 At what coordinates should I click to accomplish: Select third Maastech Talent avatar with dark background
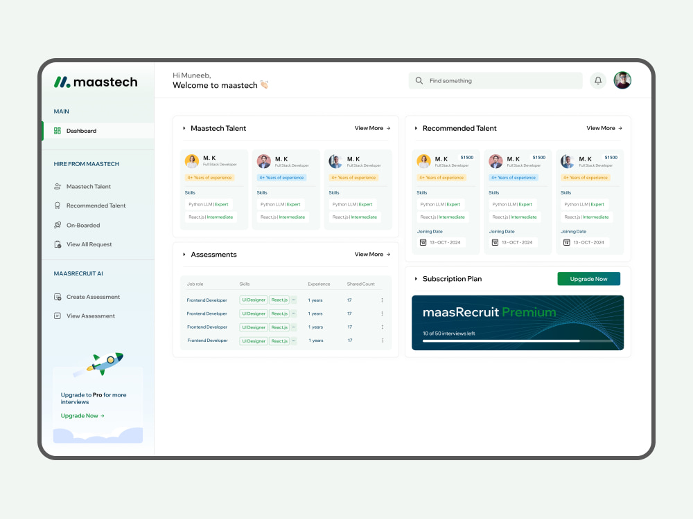(335, 161)
